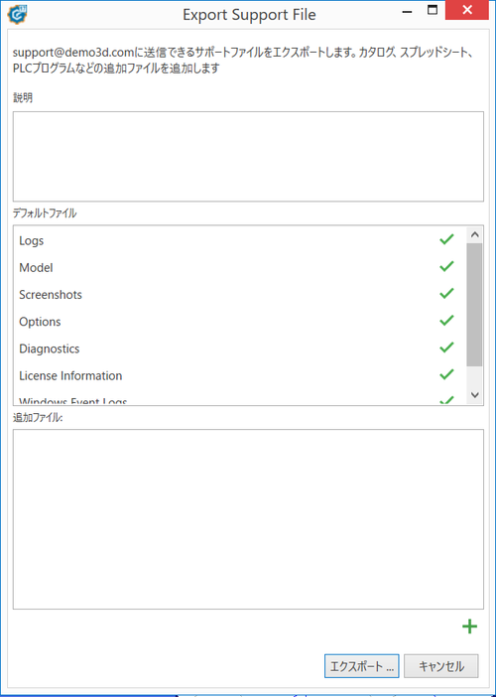The width and height of the screenshot is (496, 697).
Task: Click the scroll up arrow in default files list
Action: (474, 234)
